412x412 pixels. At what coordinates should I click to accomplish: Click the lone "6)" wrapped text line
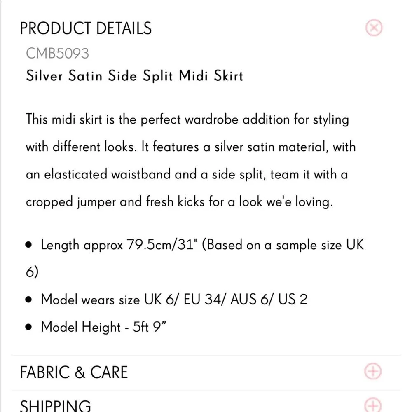[x=32, y=272]
